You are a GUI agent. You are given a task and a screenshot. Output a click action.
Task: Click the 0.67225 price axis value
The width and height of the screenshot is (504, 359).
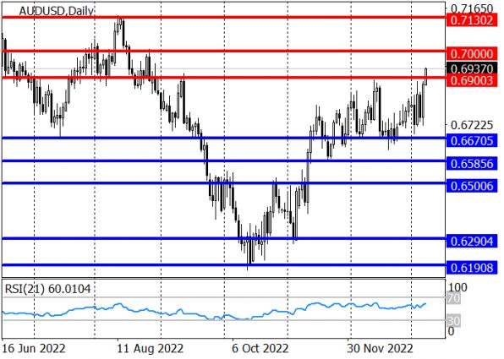point(472,125)
